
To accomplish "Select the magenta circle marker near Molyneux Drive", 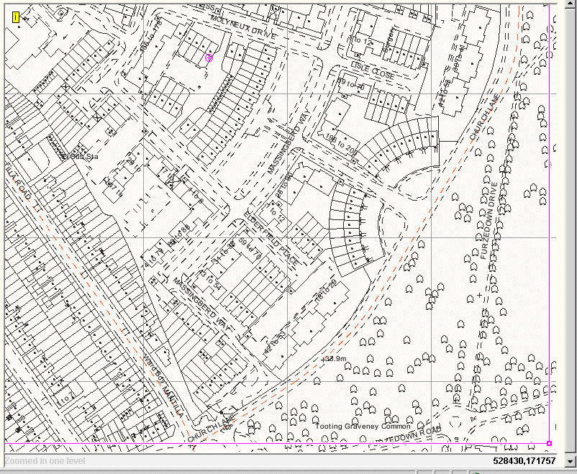I will (x=209, y=58).
